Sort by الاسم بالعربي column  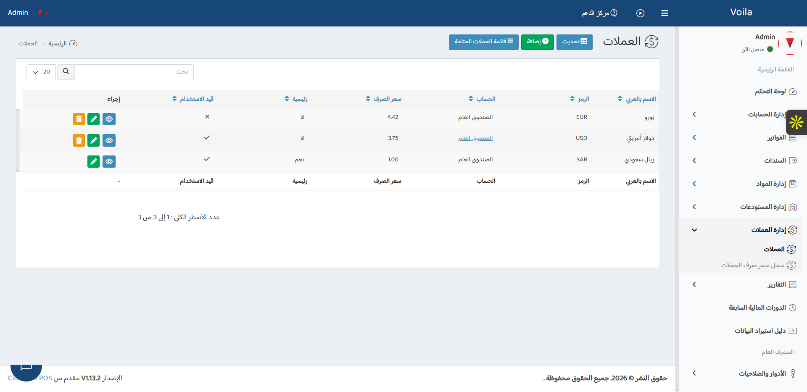637,99
